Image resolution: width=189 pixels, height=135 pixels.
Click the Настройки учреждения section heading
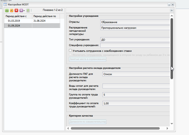(x=84, y=16)
